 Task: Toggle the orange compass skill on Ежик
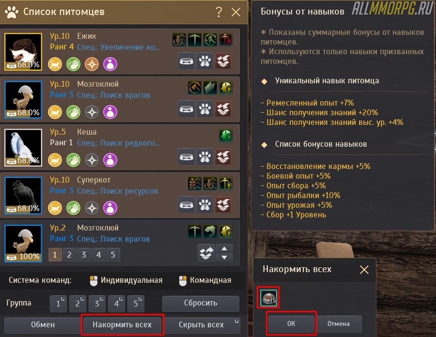coord(92,64)
